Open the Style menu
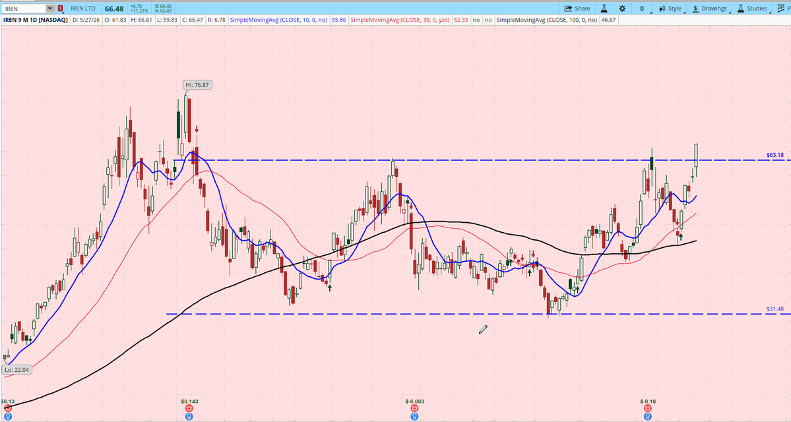Image resolution: width=791 pixels, height=422 pixels. tap(670, 9)
